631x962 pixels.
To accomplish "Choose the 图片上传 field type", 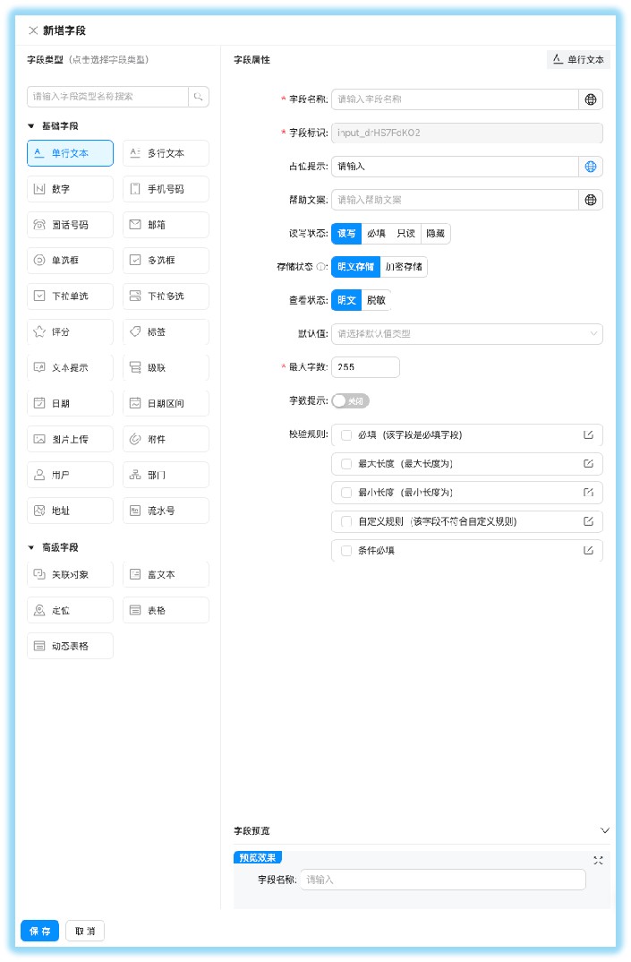I will click(x=70, y=440).
